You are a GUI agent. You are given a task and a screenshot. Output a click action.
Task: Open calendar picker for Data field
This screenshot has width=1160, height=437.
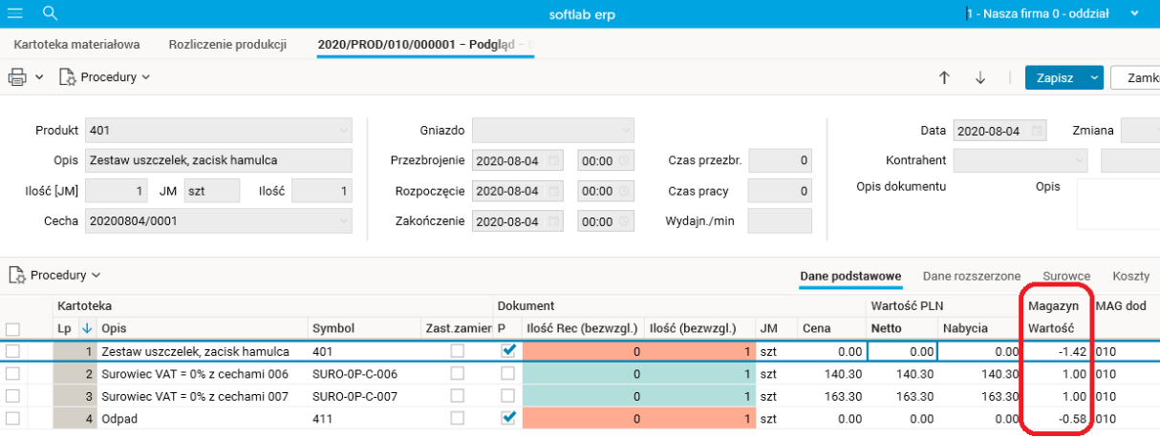pyautogui.click(x=1038, y=131)
